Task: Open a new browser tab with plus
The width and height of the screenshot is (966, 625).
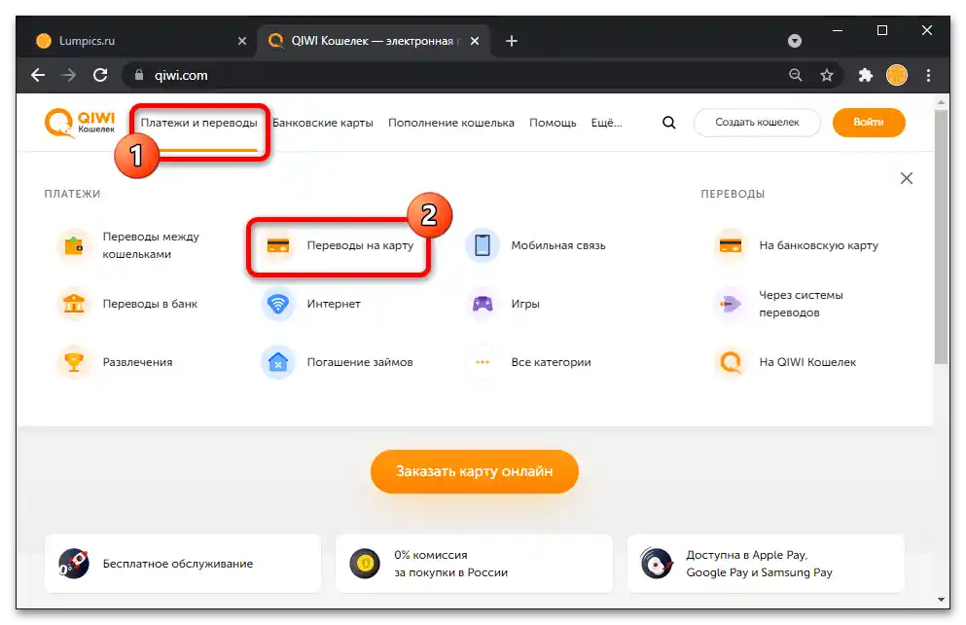Action: (x=512, y=41)
